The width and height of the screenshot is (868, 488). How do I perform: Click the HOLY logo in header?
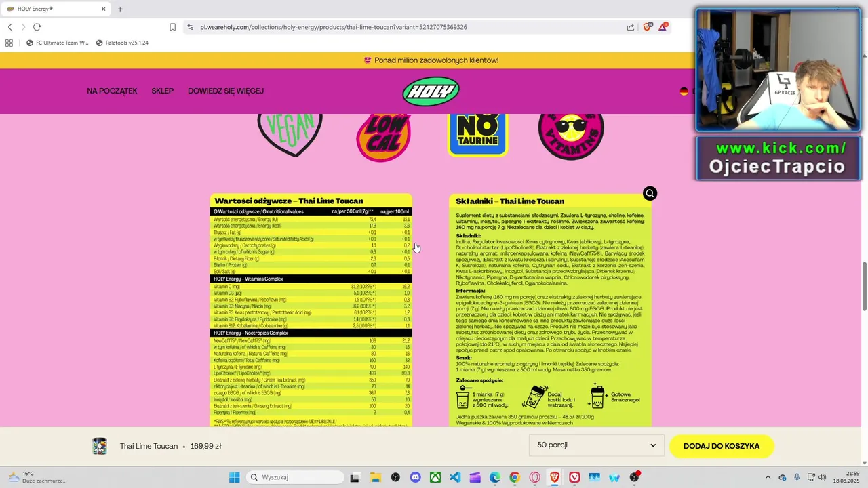pyautogui.click(x=431, y=91)
